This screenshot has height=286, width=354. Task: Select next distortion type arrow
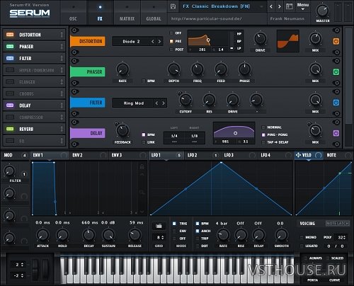point(160,42)
